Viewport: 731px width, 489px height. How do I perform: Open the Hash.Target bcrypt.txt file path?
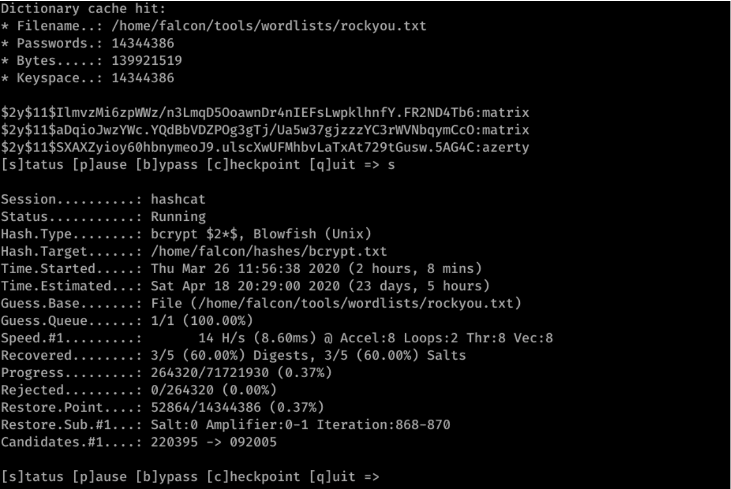269,252
